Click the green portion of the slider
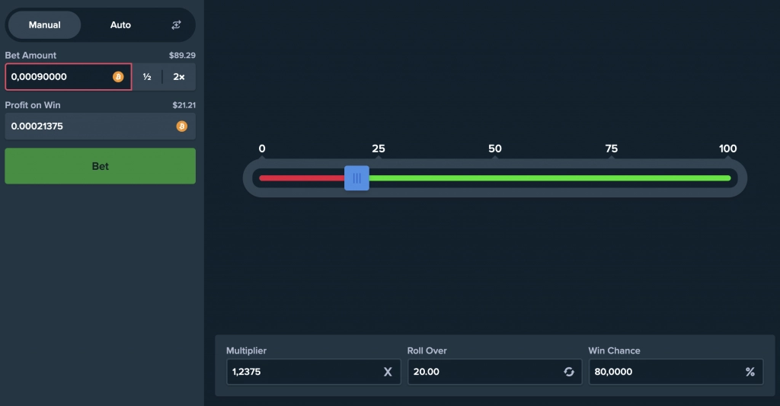Screen dimensions: 780x406 (x=550, y=178)
